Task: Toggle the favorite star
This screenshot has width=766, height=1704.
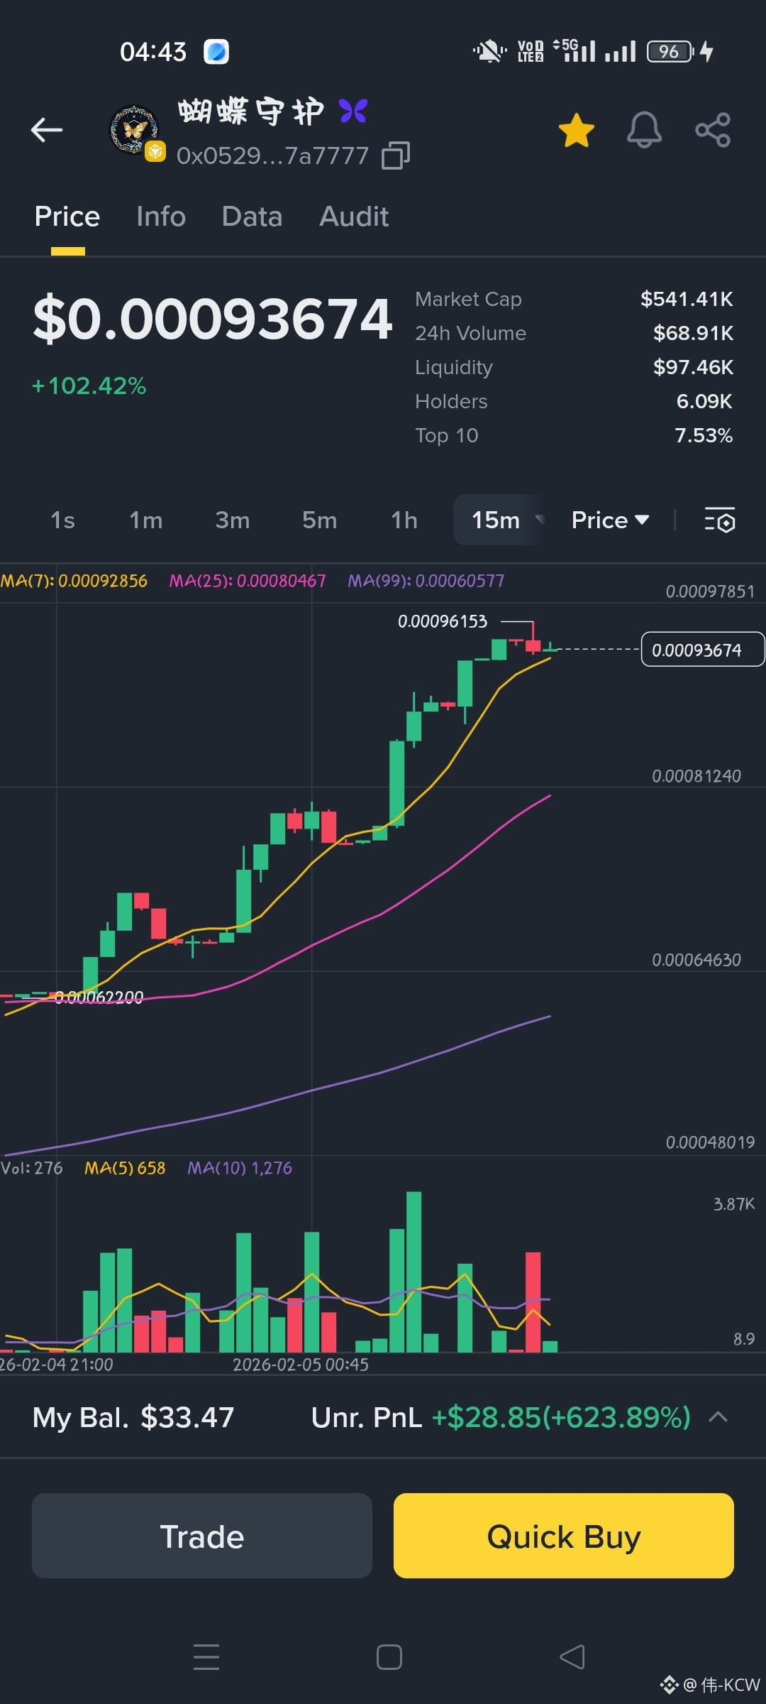Action: point(576,131)
